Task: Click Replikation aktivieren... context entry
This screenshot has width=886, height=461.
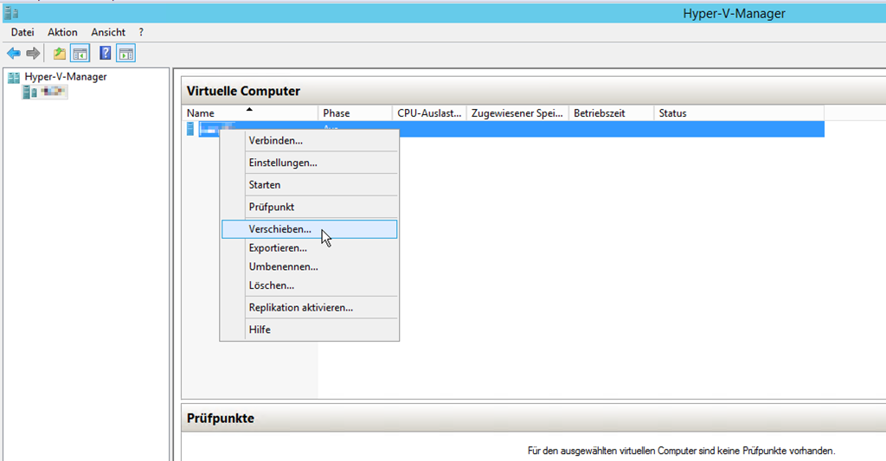Action: (300, 307)
